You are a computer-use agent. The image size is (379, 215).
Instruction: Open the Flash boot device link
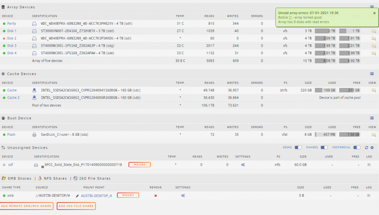pos(11,135)
